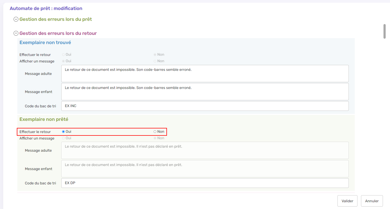Choose Oui for Afficher un message under Exemplaire non prêté
Image resolution: width=390 pixels, height=209 pixels.
(x=63, y=138)
